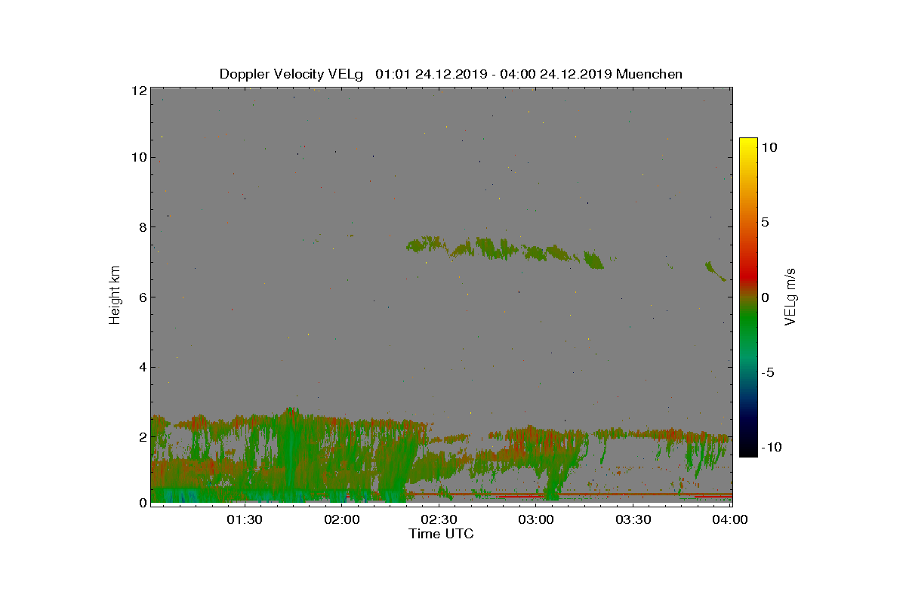Click the height axis label '2'
The image size is (906, 604).
141,436
